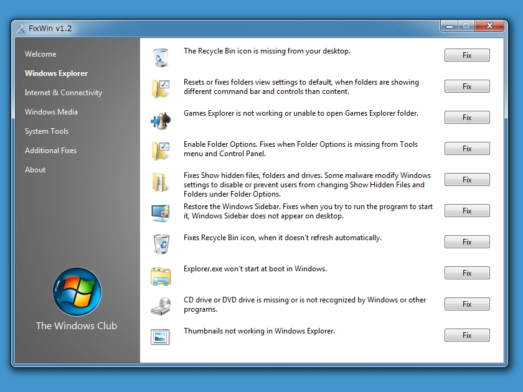Minimize the FixWin window
This screenshot has height=392, width=523.
(450, 26)
